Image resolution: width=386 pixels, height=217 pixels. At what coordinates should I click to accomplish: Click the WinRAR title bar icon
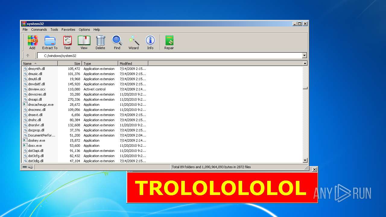click(24, 24)
